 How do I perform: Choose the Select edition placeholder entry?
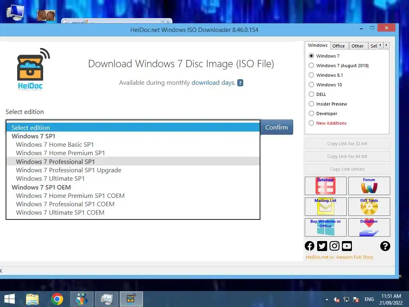coord(133,128)
